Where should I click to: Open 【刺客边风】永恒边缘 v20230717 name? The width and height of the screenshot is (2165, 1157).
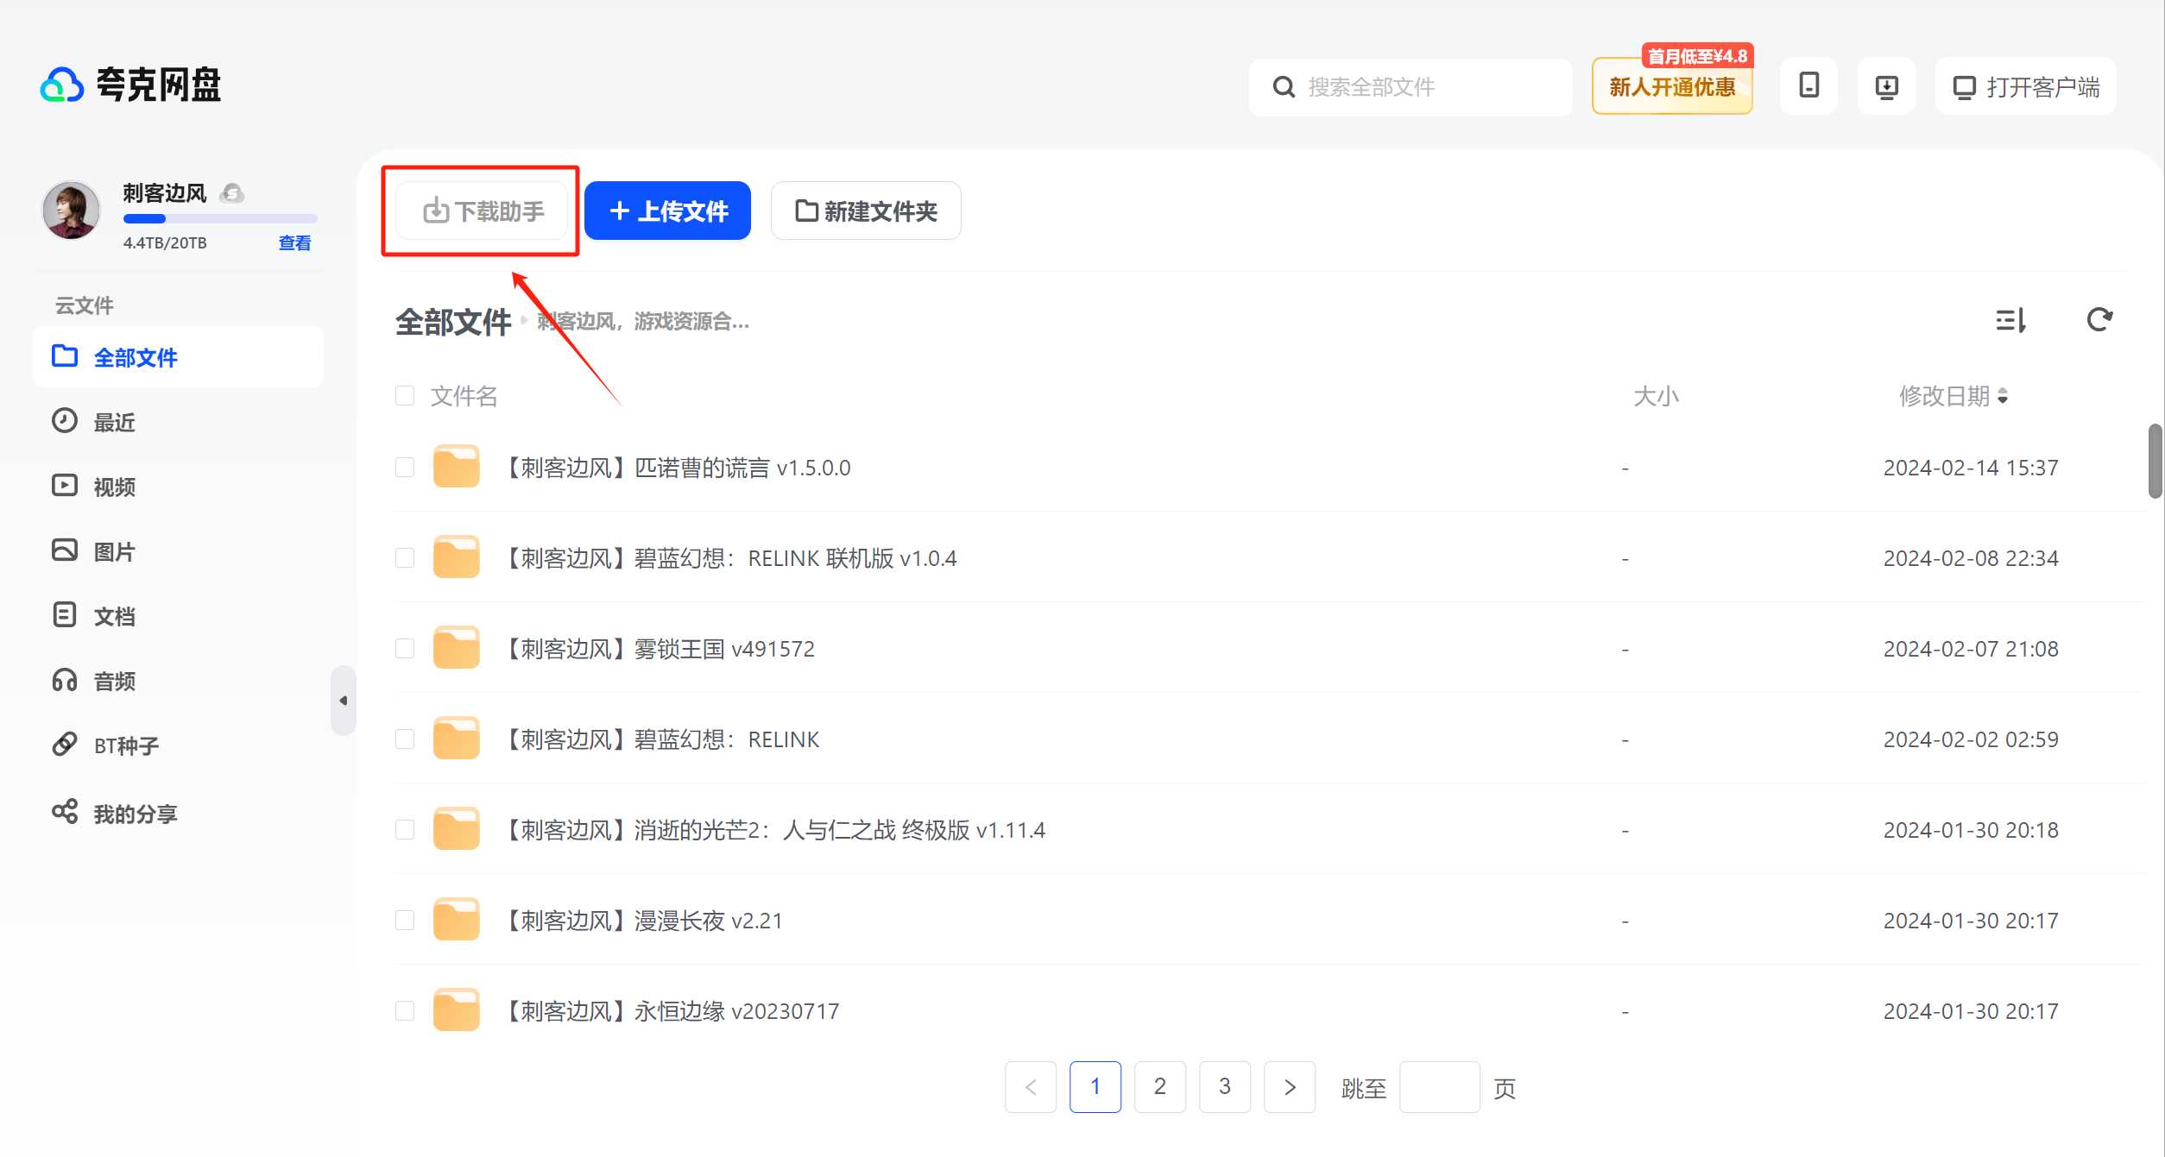click(x=668, y=1011)
